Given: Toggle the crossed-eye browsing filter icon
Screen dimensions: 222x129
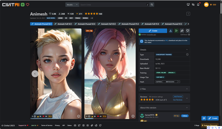Looking at the screenshot, I should click(193, 5).
